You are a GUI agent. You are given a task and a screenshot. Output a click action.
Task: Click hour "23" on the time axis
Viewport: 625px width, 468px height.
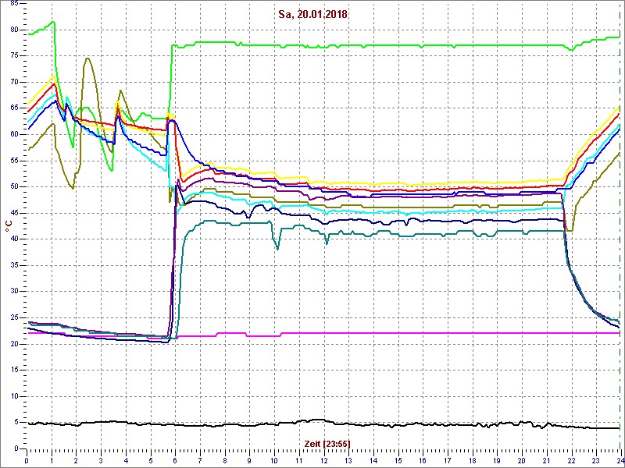596,460
